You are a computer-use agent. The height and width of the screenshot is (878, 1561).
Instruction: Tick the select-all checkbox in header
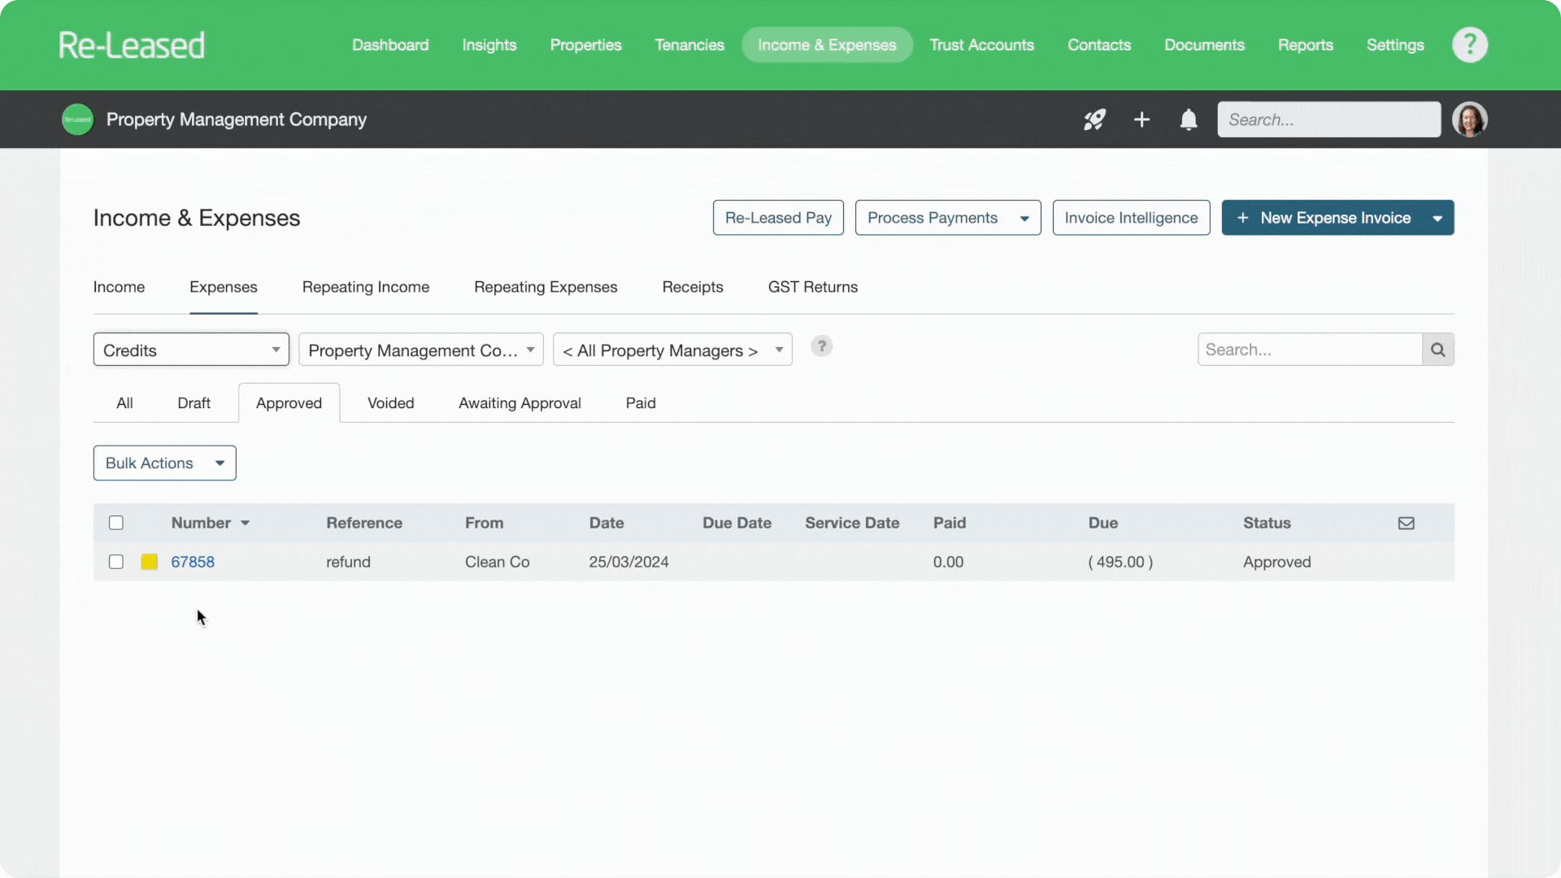tap(116, 523)
